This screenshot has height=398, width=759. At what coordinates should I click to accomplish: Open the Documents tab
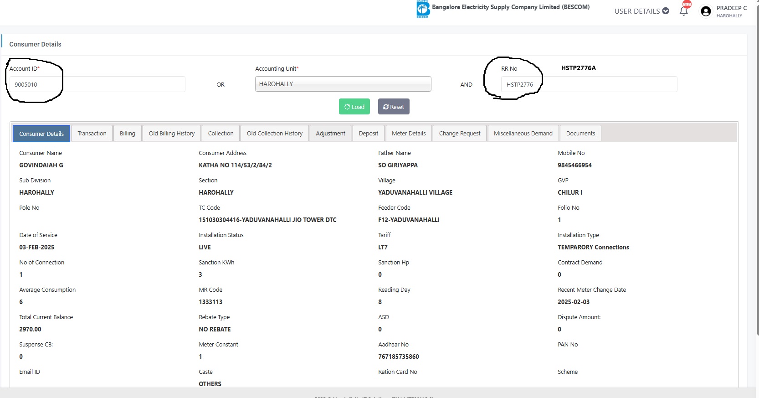pos(580,133)
